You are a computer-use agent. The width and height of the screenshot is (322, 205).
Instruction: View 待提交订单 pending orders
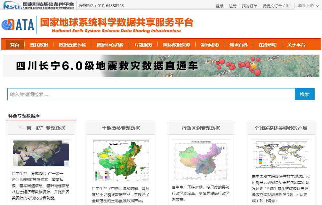277,6
